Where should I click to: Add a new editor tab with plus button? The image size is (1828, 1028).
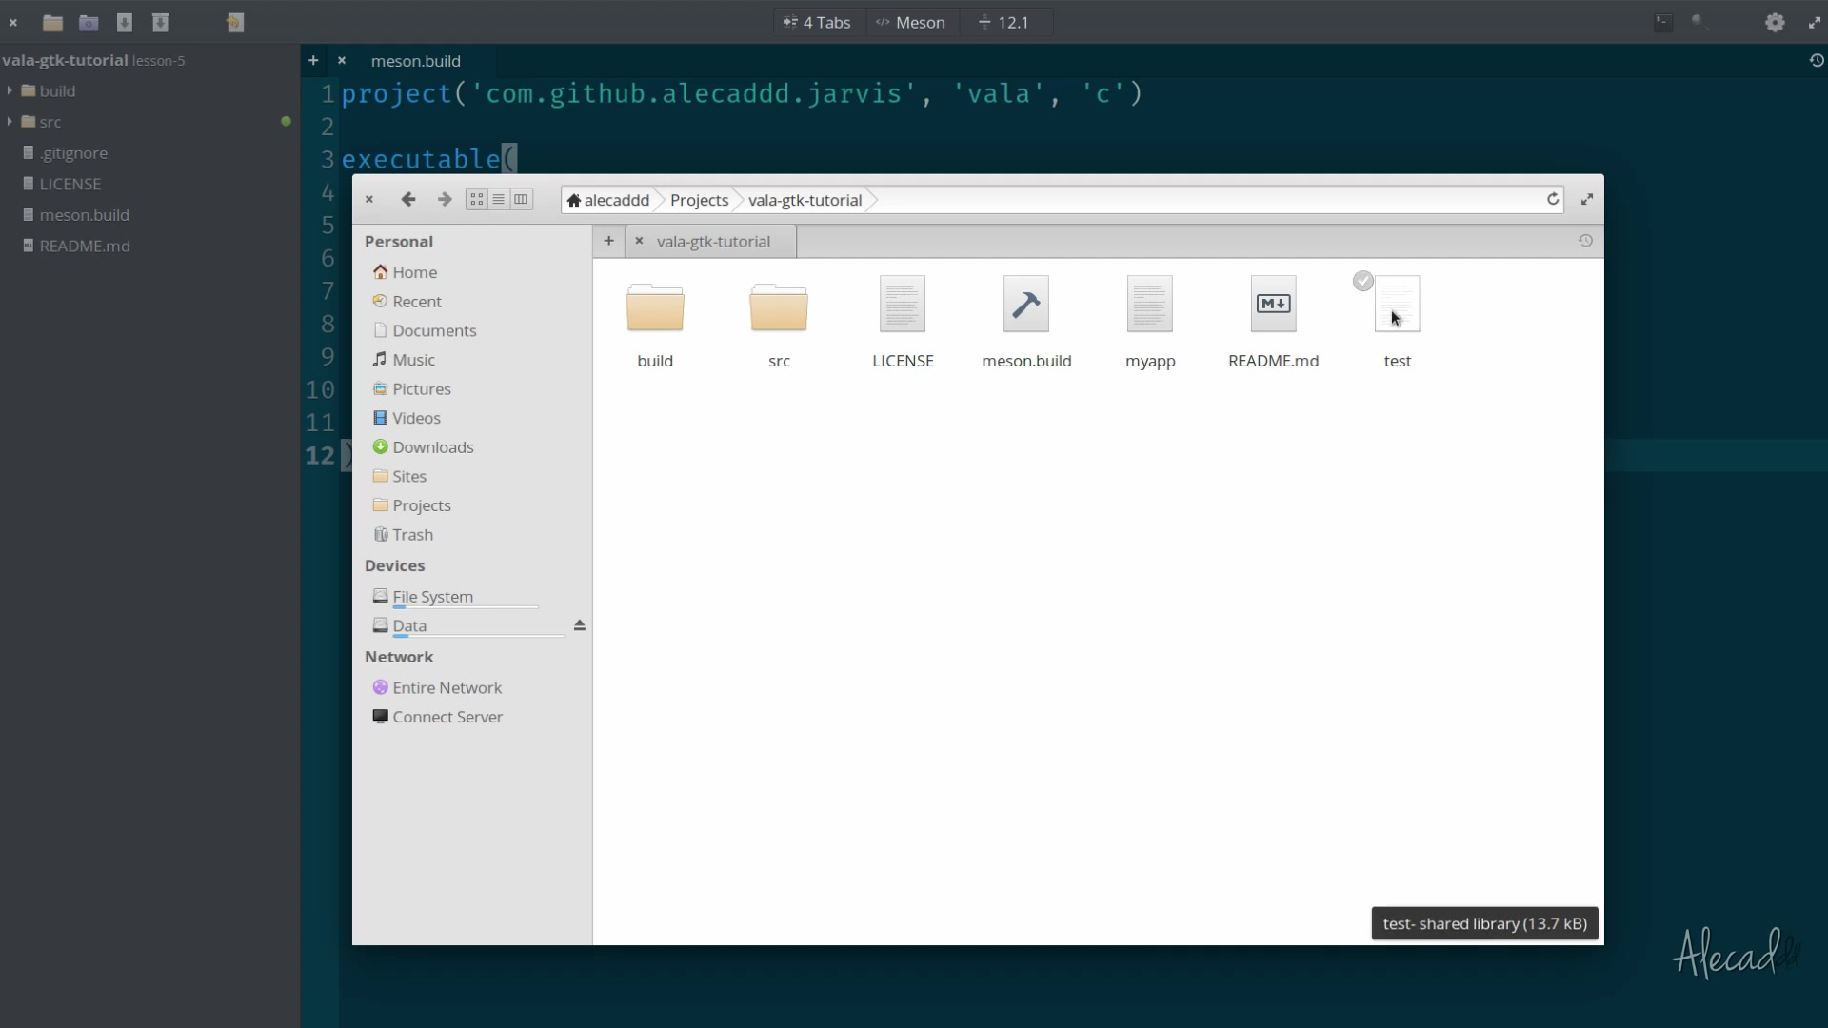tap(313, 60)
